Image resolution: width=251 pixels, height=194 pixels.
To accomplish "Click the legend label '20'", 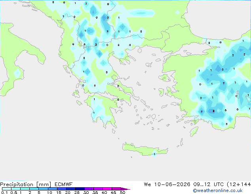I will [x=68, y=192].
